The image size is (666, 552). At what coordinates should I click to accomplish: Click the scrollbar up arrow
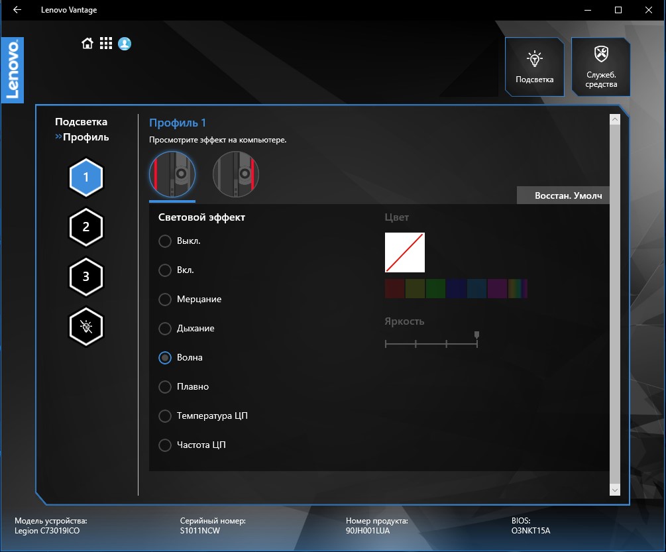click(x=614, y=119)
